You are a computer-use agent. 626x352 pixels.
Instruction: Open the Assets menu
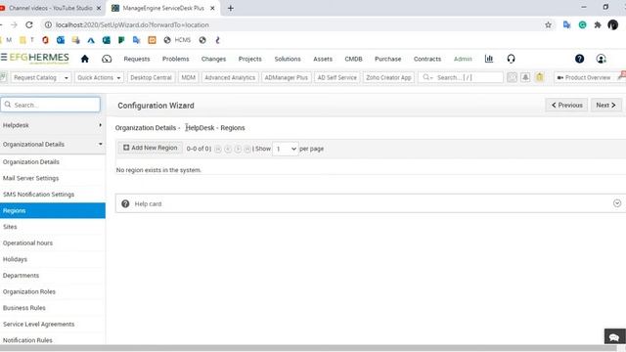pos(323,59)
